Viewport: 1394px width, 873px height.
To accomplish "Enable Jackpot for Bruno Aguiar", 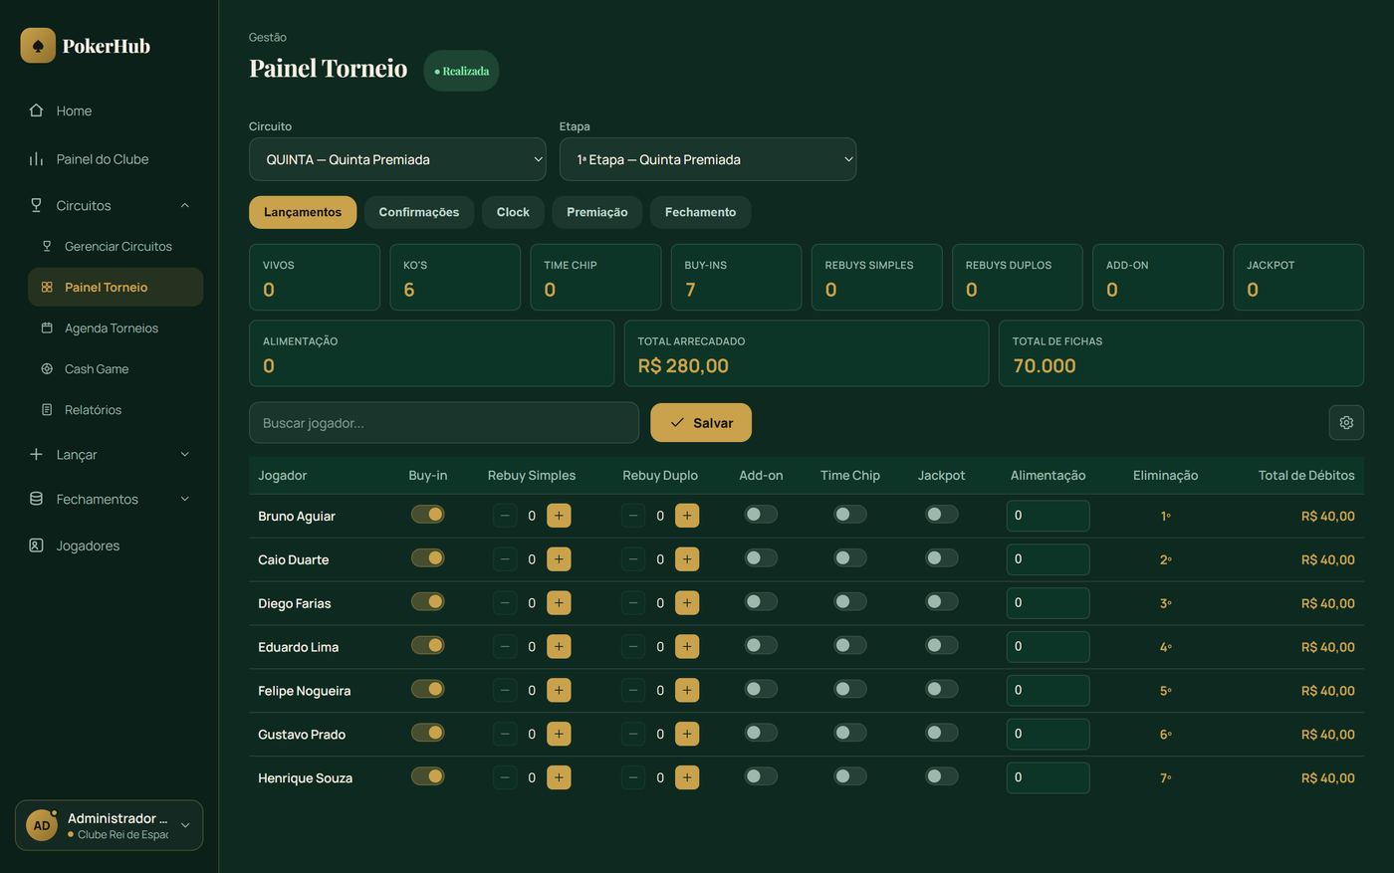I will [x=941, y=515].
